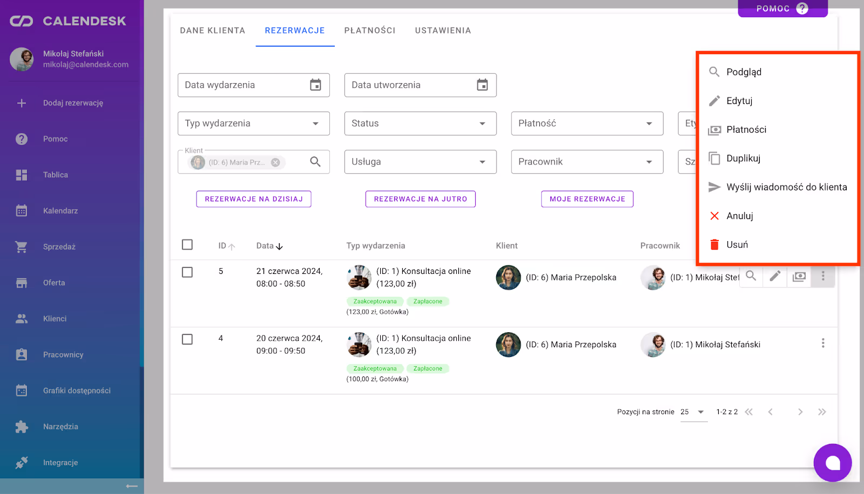
Task: Check the box for reservation ID 5
Action: [187, 272]
